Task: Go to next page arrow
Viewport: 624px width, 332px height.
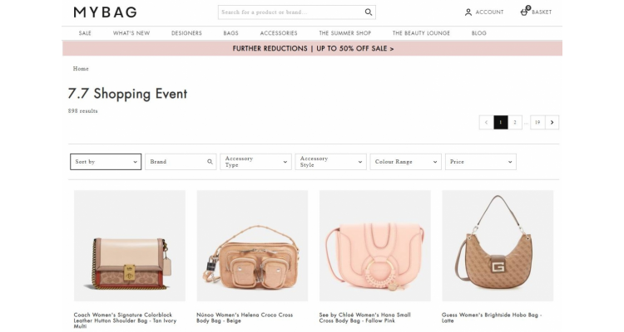Action: pos(552,122)
